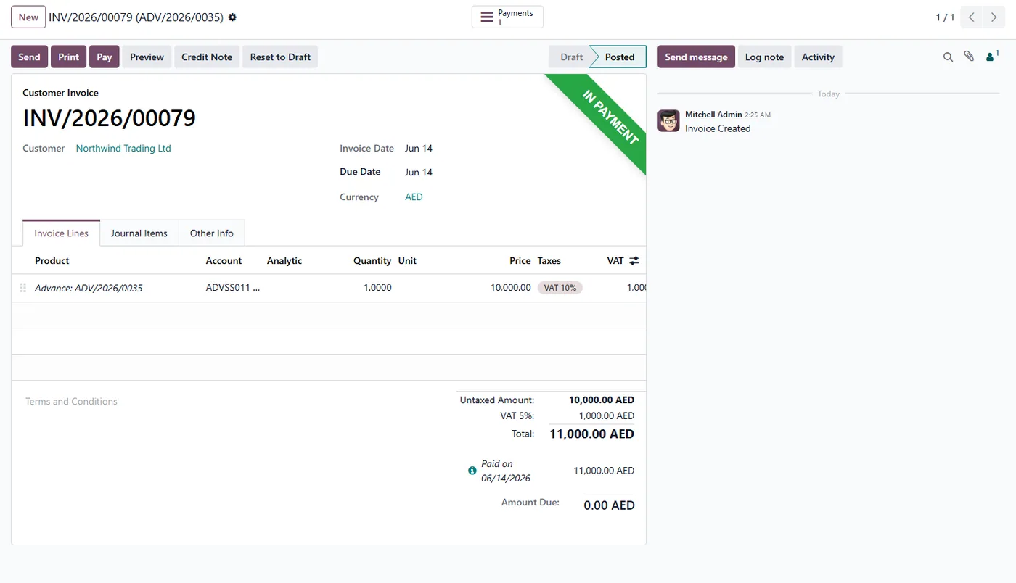Open the Payments smart button
Screen dimensions: 1016x583
pos(507,17)
